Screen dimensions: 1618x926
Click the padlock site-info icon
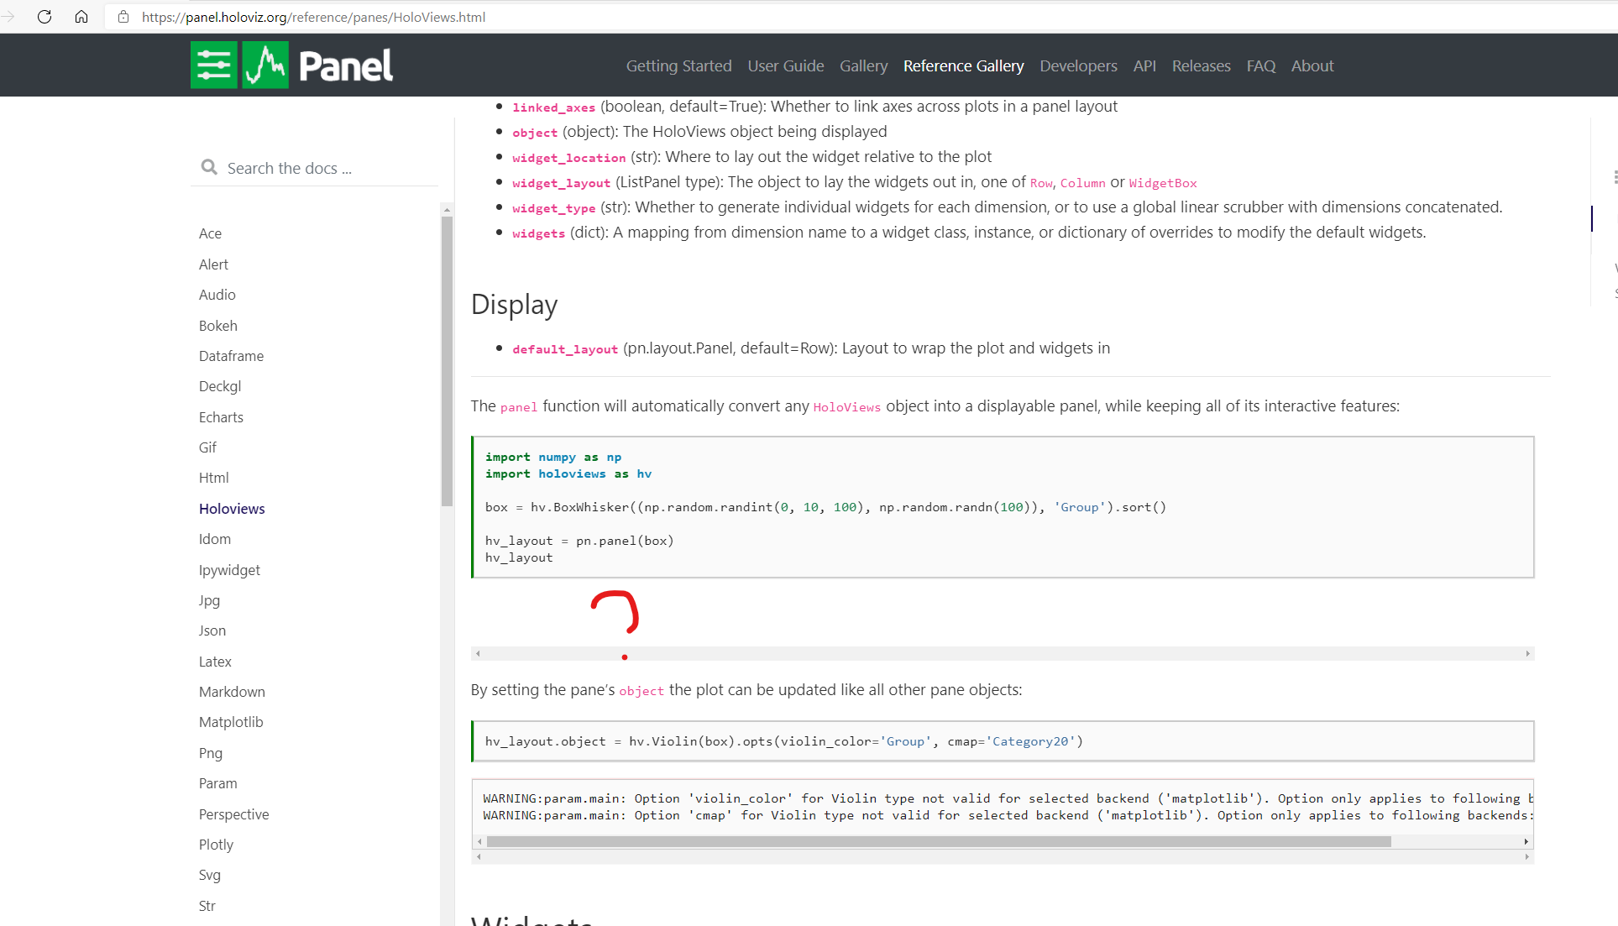coord(123,16)
